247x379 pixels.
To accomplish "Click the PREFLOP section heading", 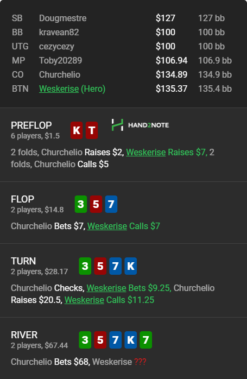I will [x=31, y=125].
